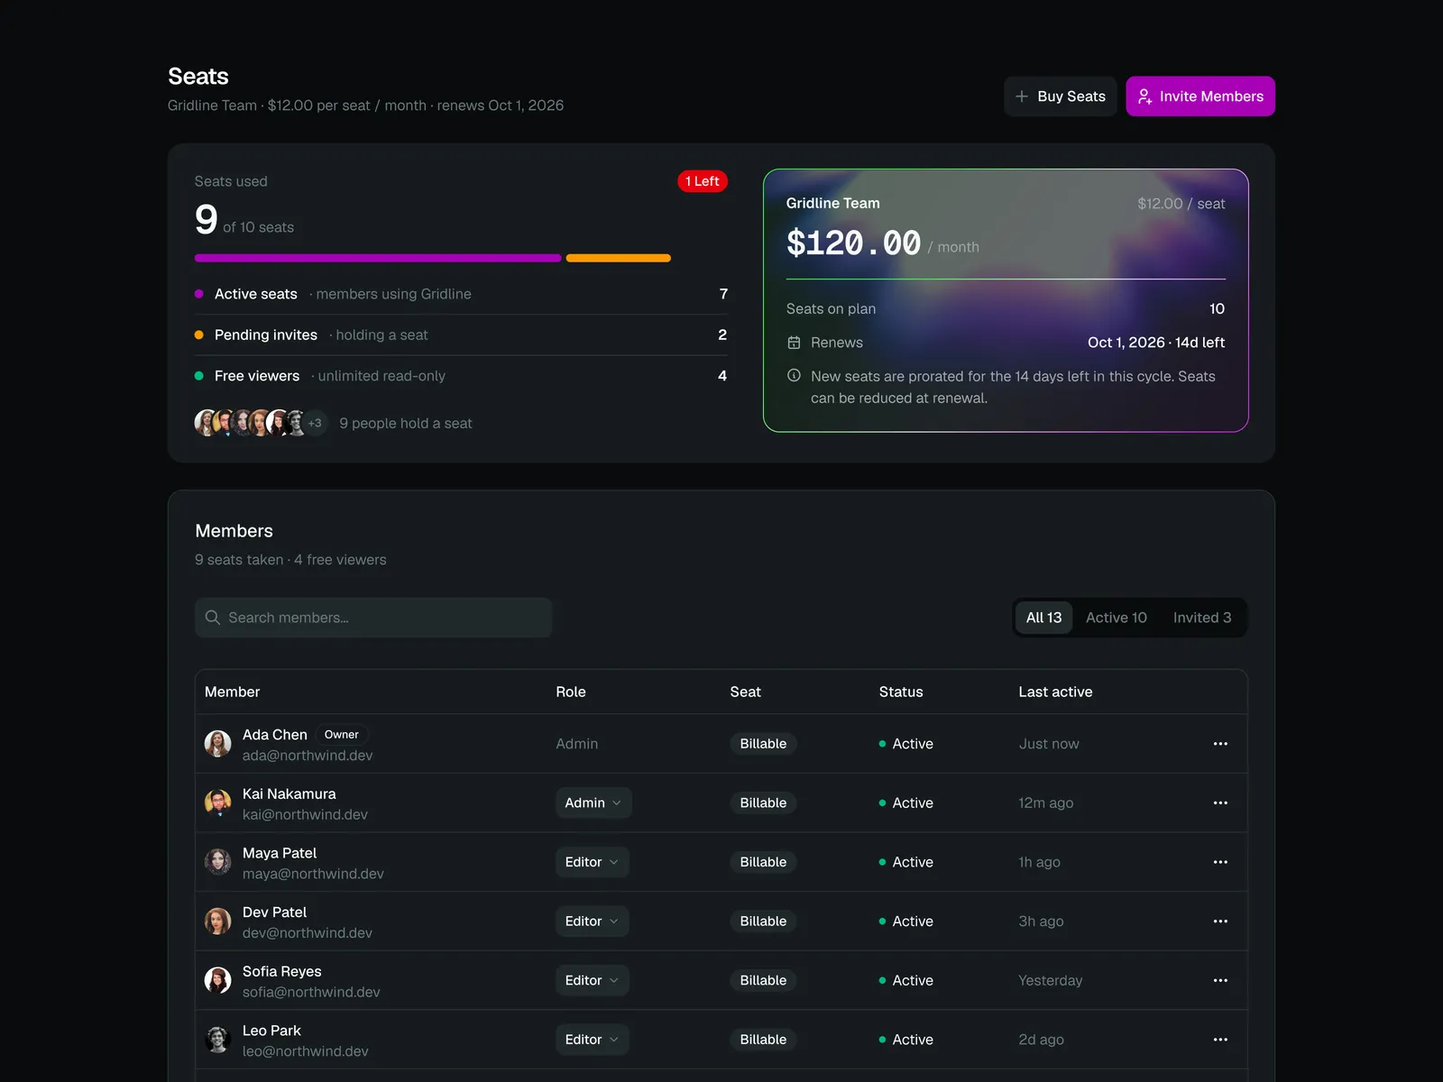Click Billable seat badge for Leo Park
Viewport: 1443px width, 1082px height.
763,1040
